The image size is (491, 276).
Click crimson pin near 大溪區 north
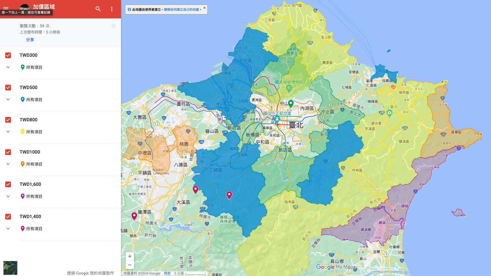pyautogui.click(x=196, y=190)
